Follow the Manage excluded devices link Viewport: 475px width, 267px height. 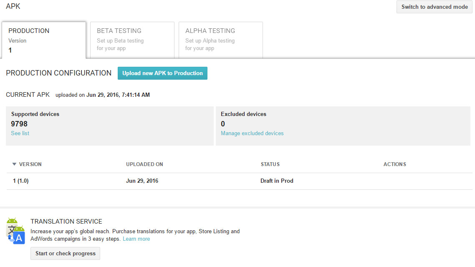[x=252, y=133]
